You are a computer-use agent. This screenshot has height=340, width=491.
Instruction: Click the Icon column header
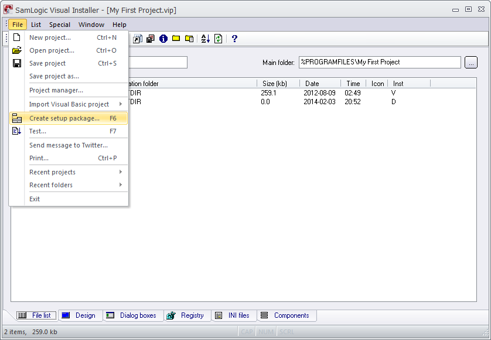377,84
